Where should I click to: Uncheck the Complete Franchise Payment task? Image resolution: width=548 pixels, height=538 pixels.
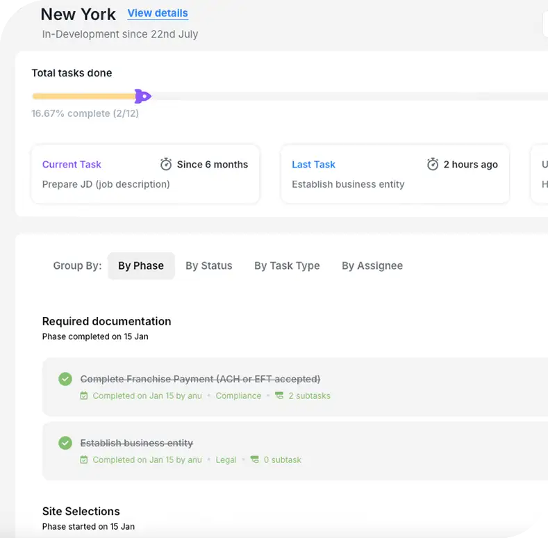pyautogui.click(x=65, y=379)
